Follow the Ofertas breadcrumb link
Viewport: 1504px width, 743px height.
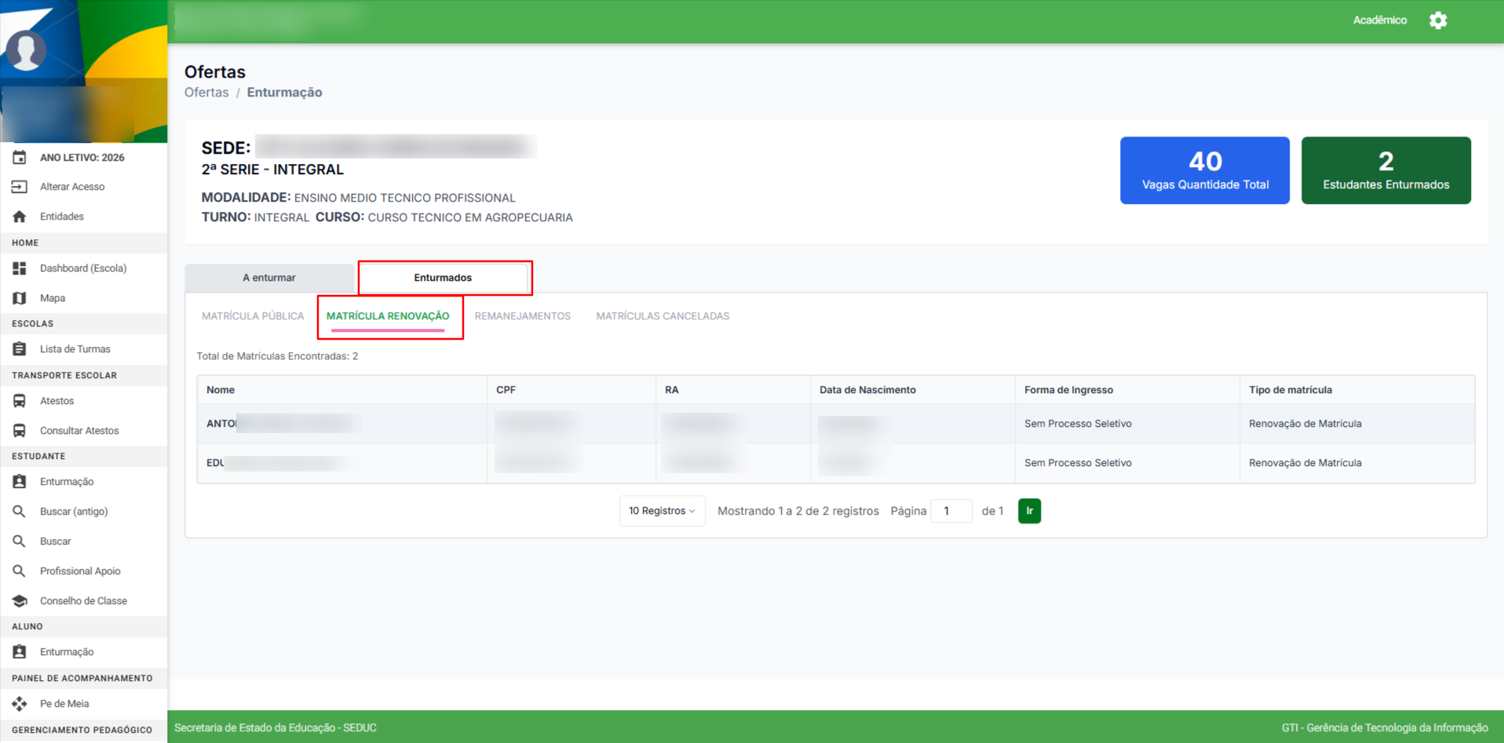point(206,93)
